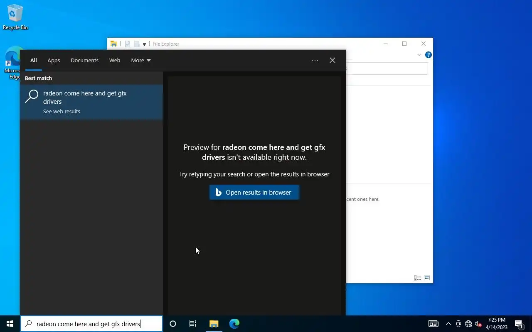
Task: Switch File Explorer to large icons view
Action: click(427, 278)
